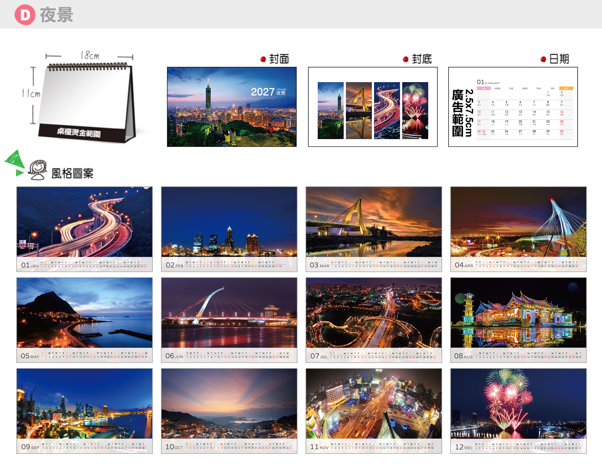Click the green arrow doodle icon

pyautogui.click(x=15, y=163)
